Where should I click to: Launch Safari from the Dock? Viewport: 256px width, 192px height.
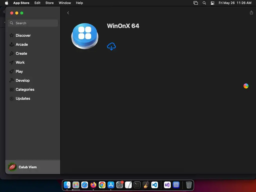[x=84, y=185]
